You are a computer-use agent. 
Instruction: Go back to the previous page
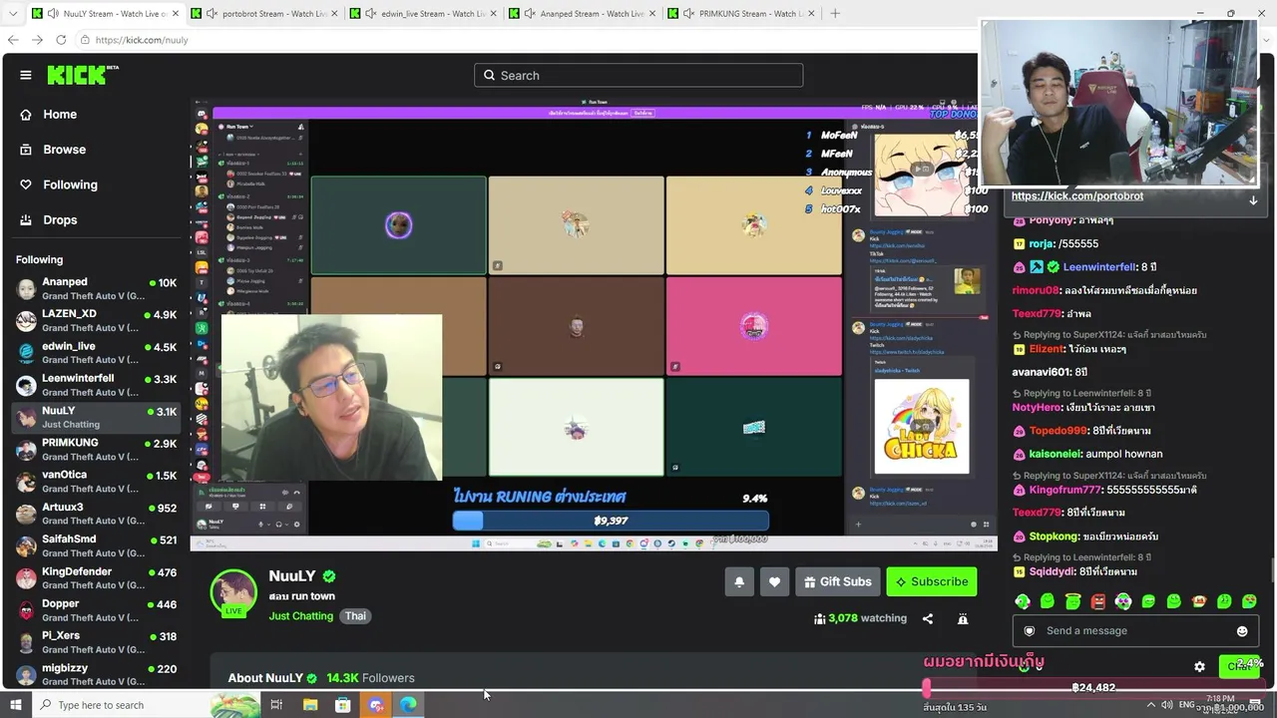[13, 40]
